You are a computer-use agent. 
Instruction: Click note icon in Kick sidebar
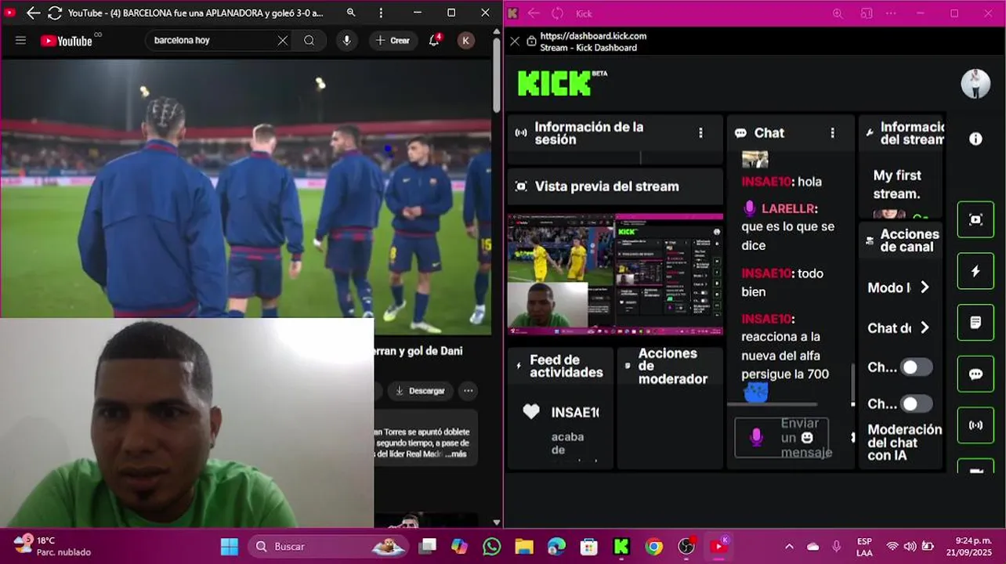[x=975, y=323]
